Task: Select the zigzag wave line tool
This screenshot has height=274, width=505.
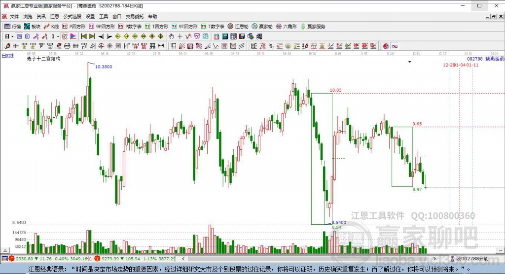Action: [216, 46]
